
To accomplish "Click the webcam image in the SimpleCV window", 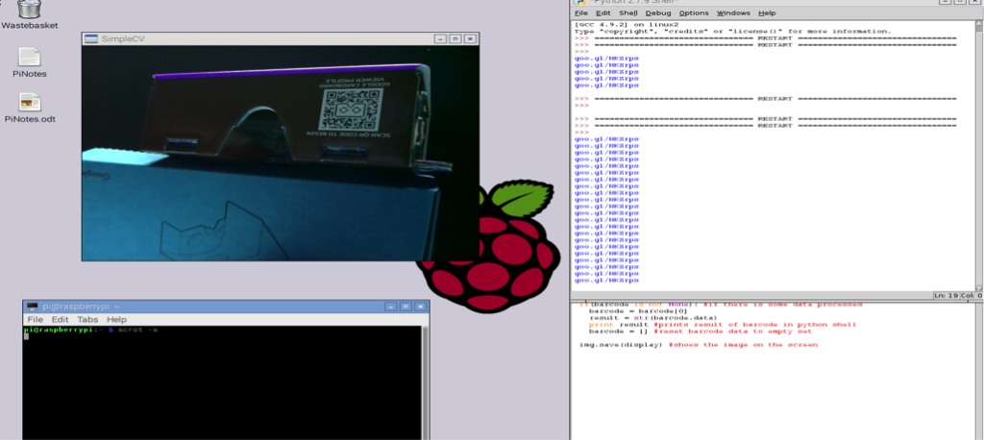I will [280, 153].
